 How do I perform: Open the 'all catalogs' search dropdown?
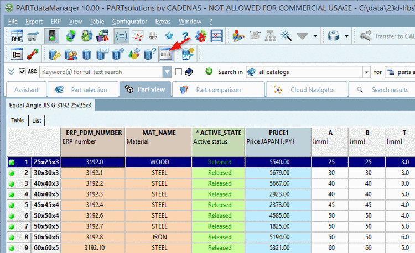[x=366, y=72]
